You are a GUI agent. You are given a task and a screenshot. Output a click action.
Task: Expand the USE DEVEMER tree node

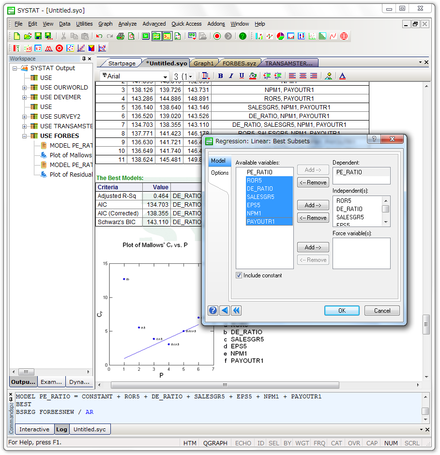point(24,97)
